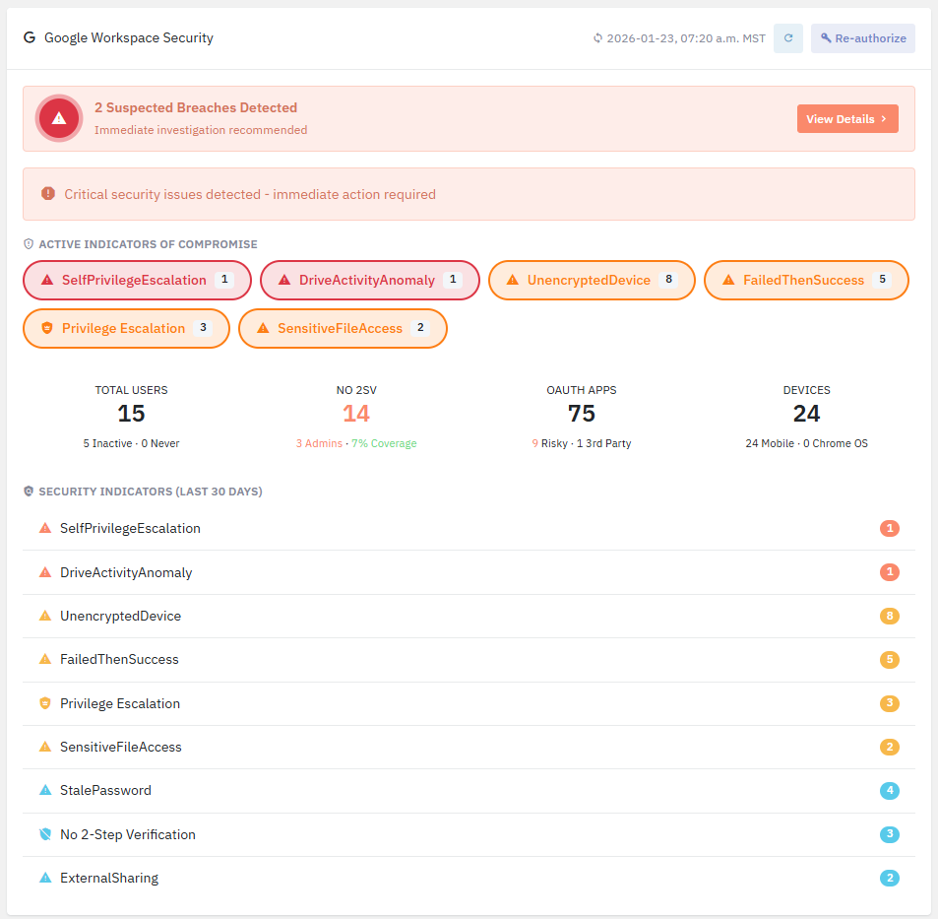Click the Google G logo
Viewport: 938px width, 919px height.
30,38
